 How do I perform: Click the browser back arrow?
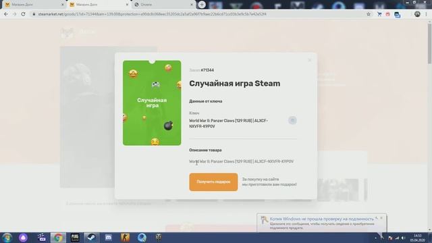tap(6, 14)
